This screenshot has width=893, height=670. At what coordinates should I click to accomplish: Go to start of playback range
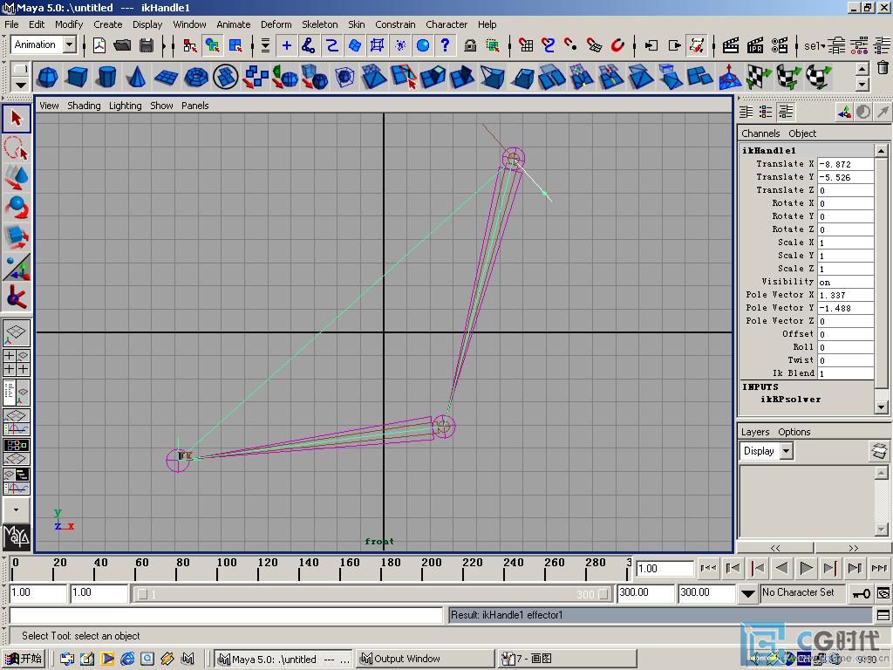point(708,568)
